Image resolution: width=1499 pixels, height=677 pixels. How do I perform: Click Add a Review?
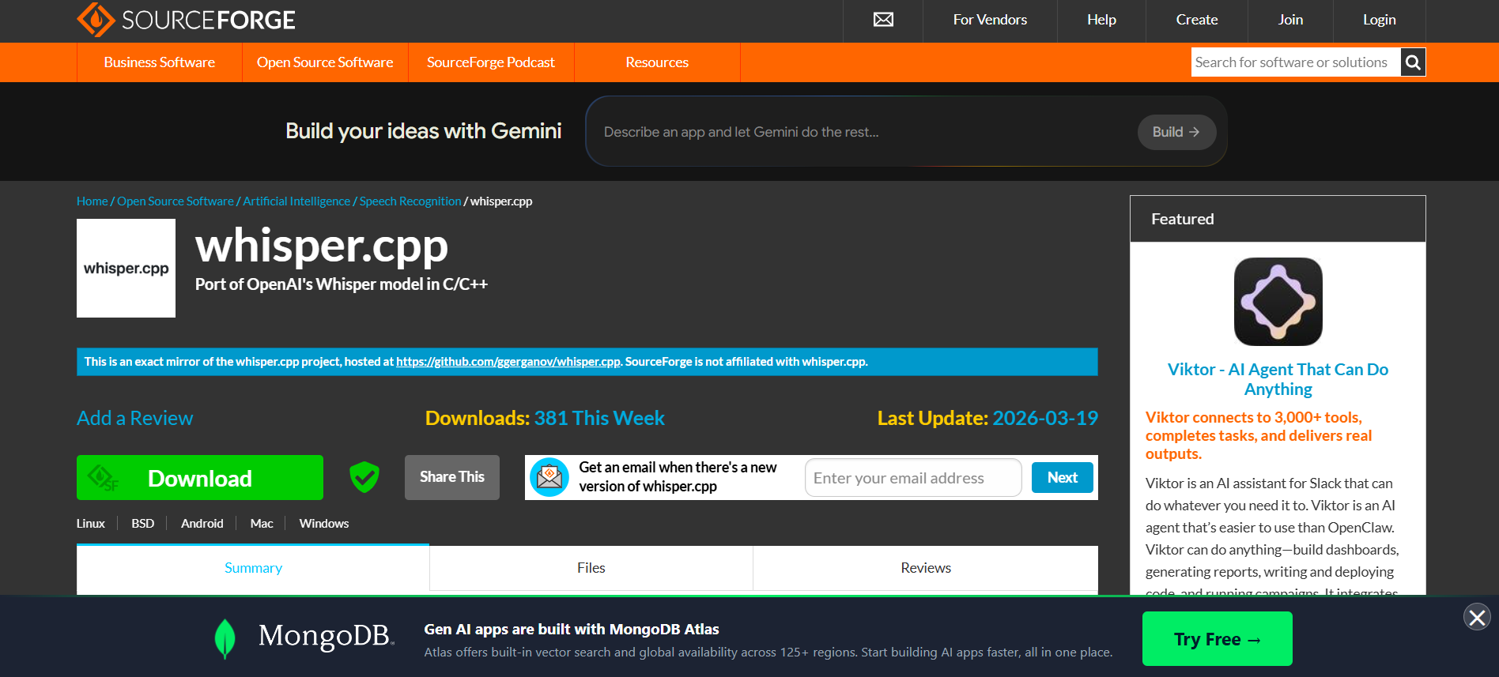(x=134, y=418)
